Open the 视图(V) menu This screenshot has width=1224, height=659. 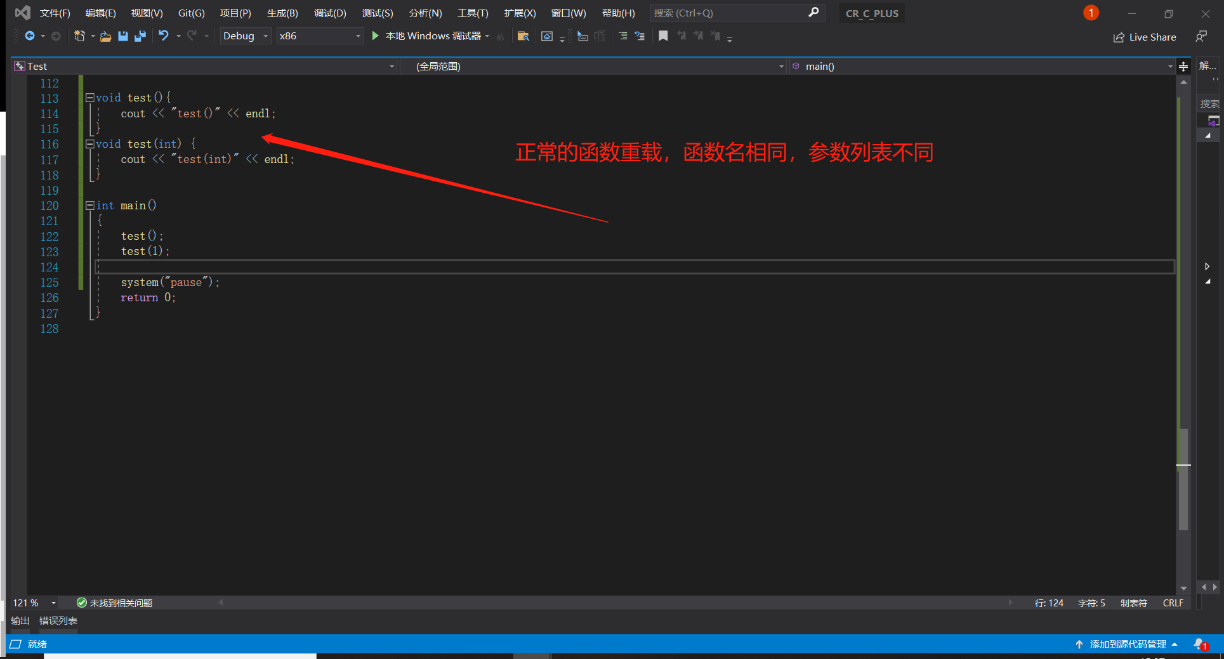click(x=147, y=13)
